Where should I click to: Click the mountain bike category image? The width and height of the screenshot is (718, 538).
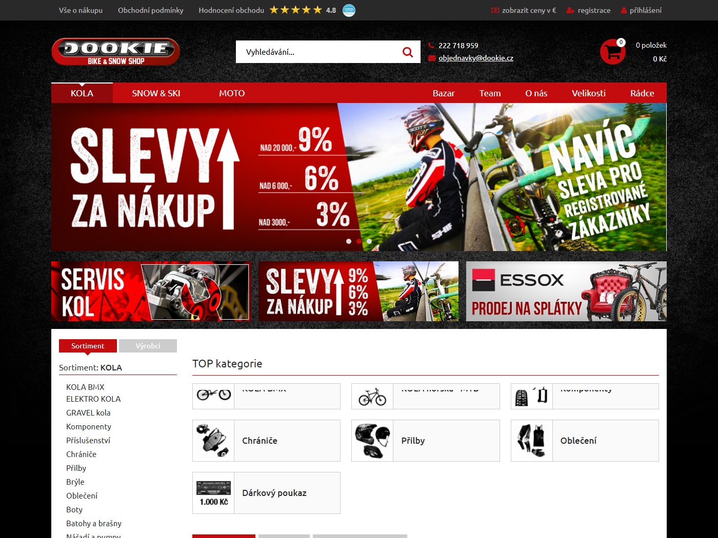click(x=372, y=396)
